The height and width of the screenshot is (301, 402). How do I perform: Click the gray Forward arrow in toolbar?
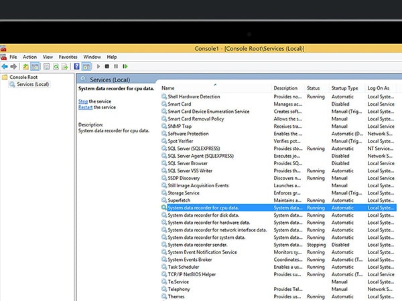pos(13,66)
